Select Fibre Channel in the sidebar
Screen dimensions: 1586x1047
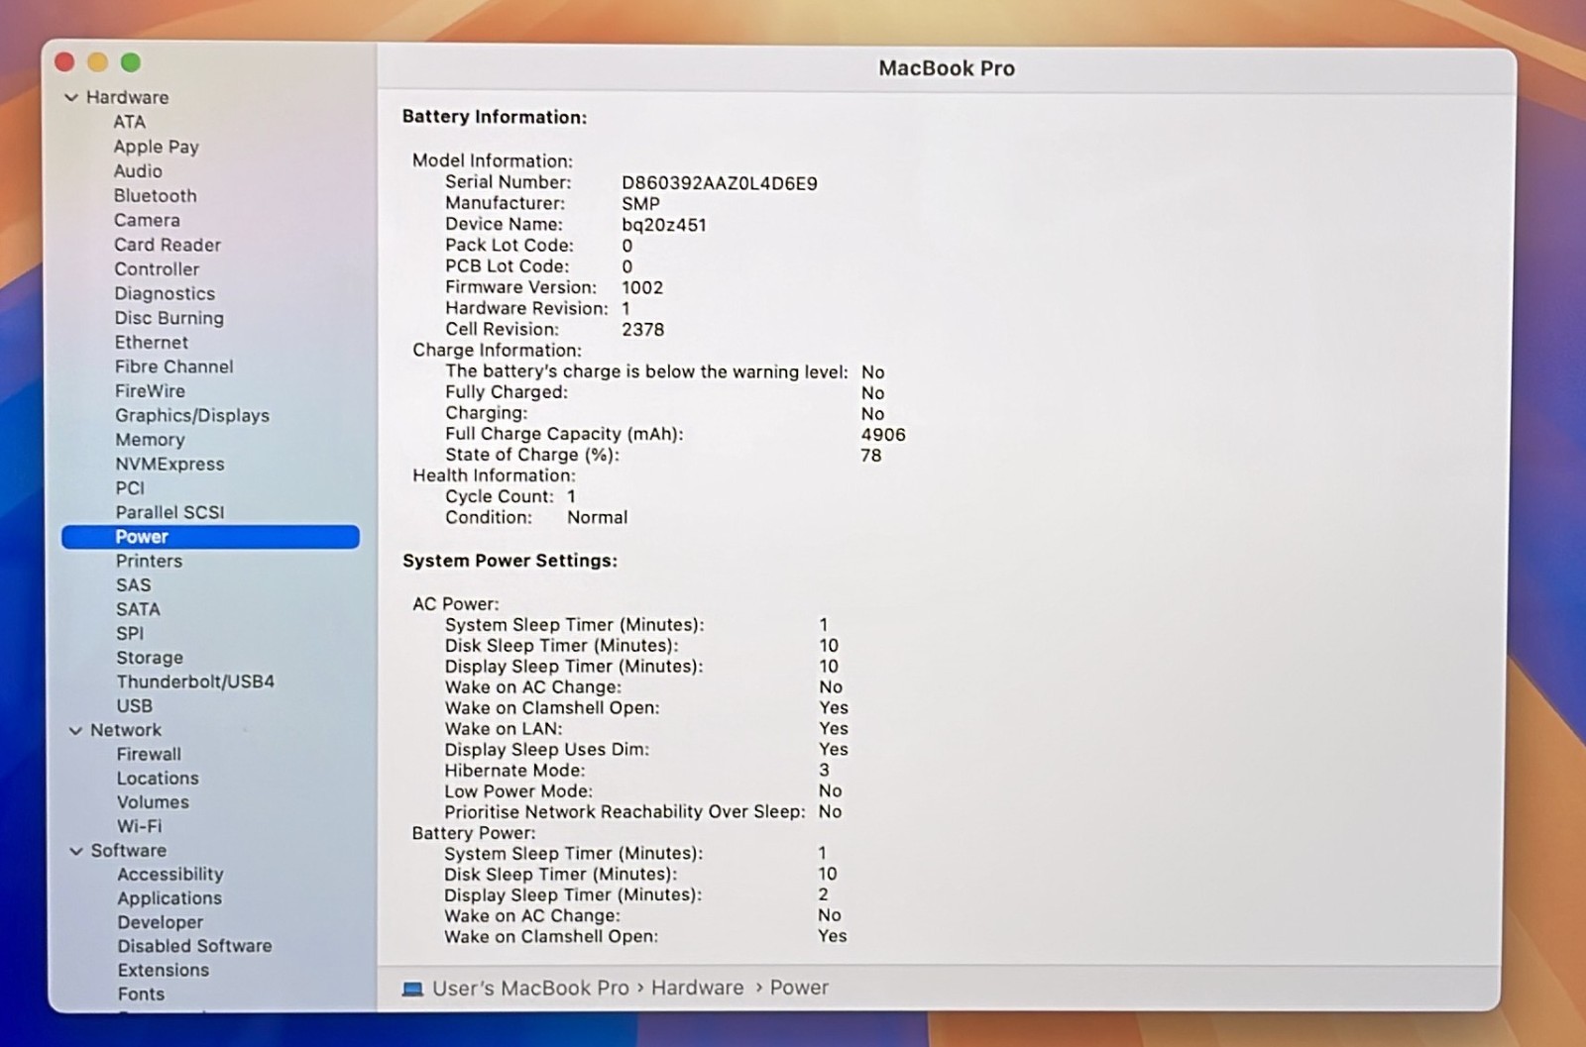(x=173, y=366)
